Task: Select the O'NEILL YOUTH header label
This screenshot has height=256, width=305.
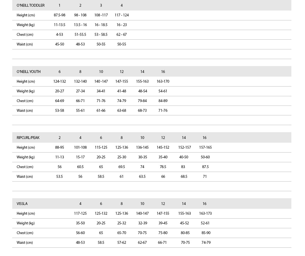Action: tap(29, 72)
